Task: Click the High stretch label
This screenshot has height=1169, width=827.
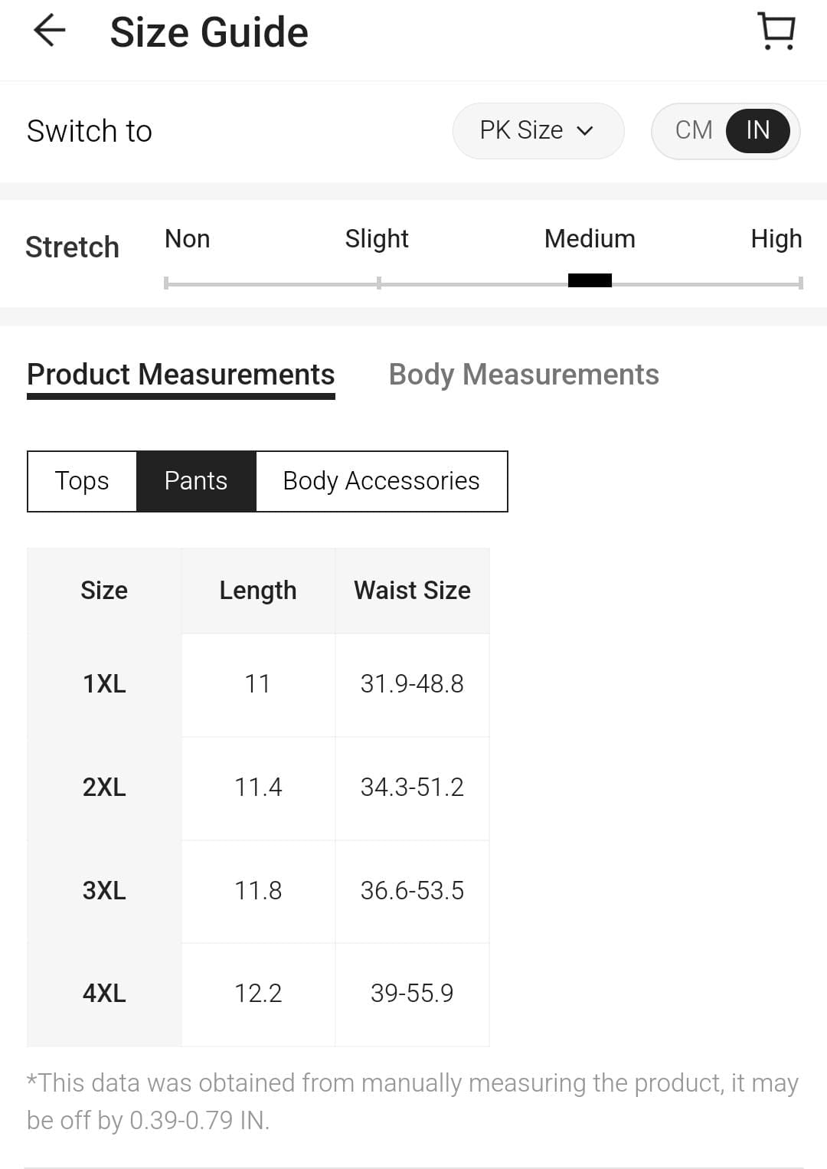Action: 776,239
